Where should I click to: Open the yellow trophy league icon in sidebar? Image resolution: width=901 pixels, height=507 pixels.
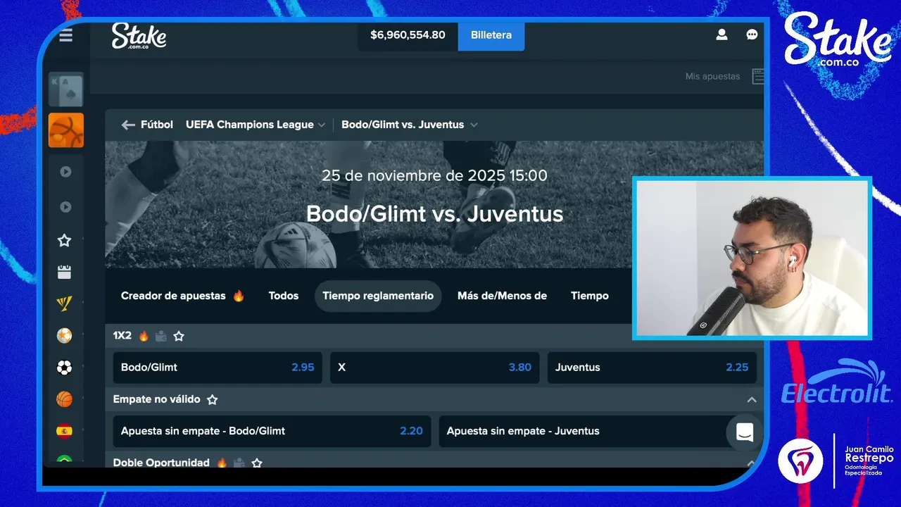click(x=64, y=303)
